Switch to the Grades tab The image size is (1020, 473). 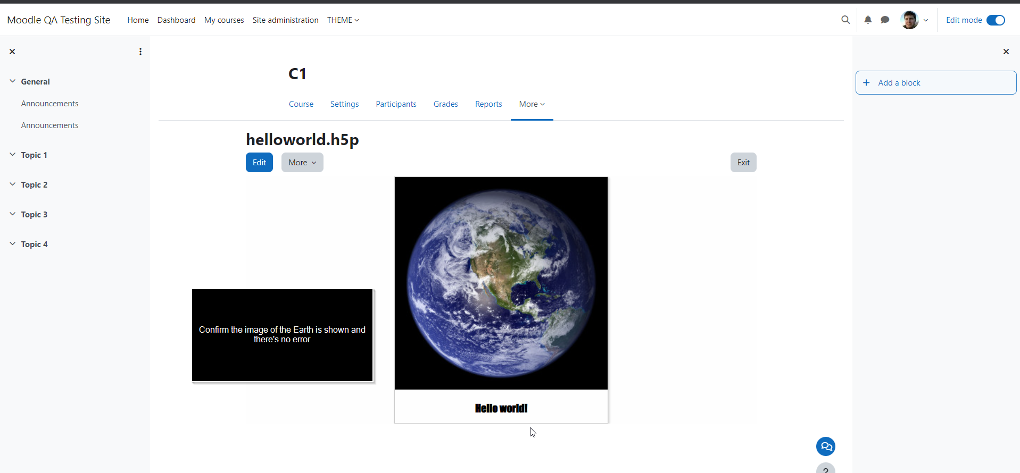click(445, 104)
